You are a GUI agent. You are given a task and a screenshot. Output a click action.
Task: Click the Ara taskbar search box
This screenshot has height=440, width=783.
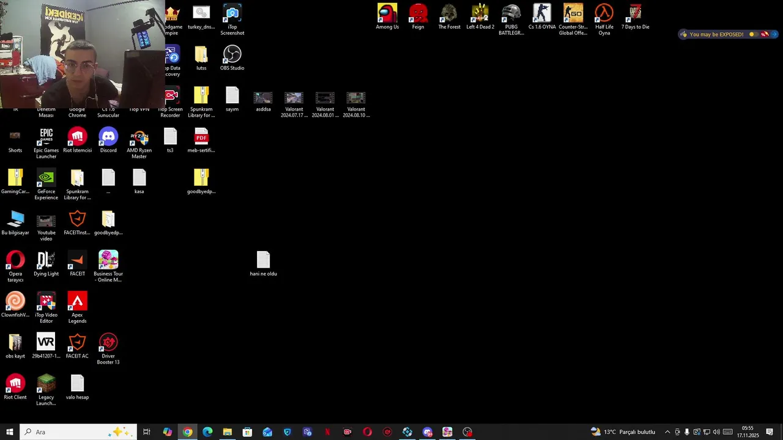(78, 432)
